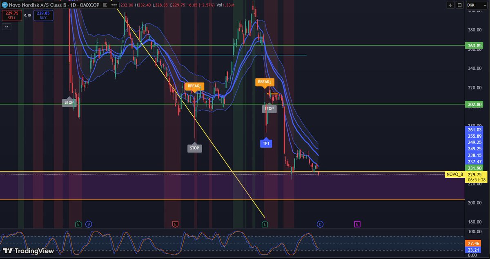490x259 pixels.
Task: Click the blue TP1 label
Action: pyautogui.click(x=266, y=143)
